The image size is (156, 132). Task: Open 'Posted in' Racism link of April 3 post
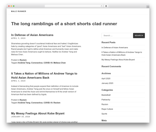[x=23, y=100]
